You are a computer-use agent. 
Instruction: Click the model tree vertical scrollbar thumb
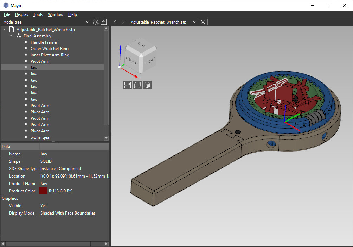pyautogui.click(x=106, y=78)
